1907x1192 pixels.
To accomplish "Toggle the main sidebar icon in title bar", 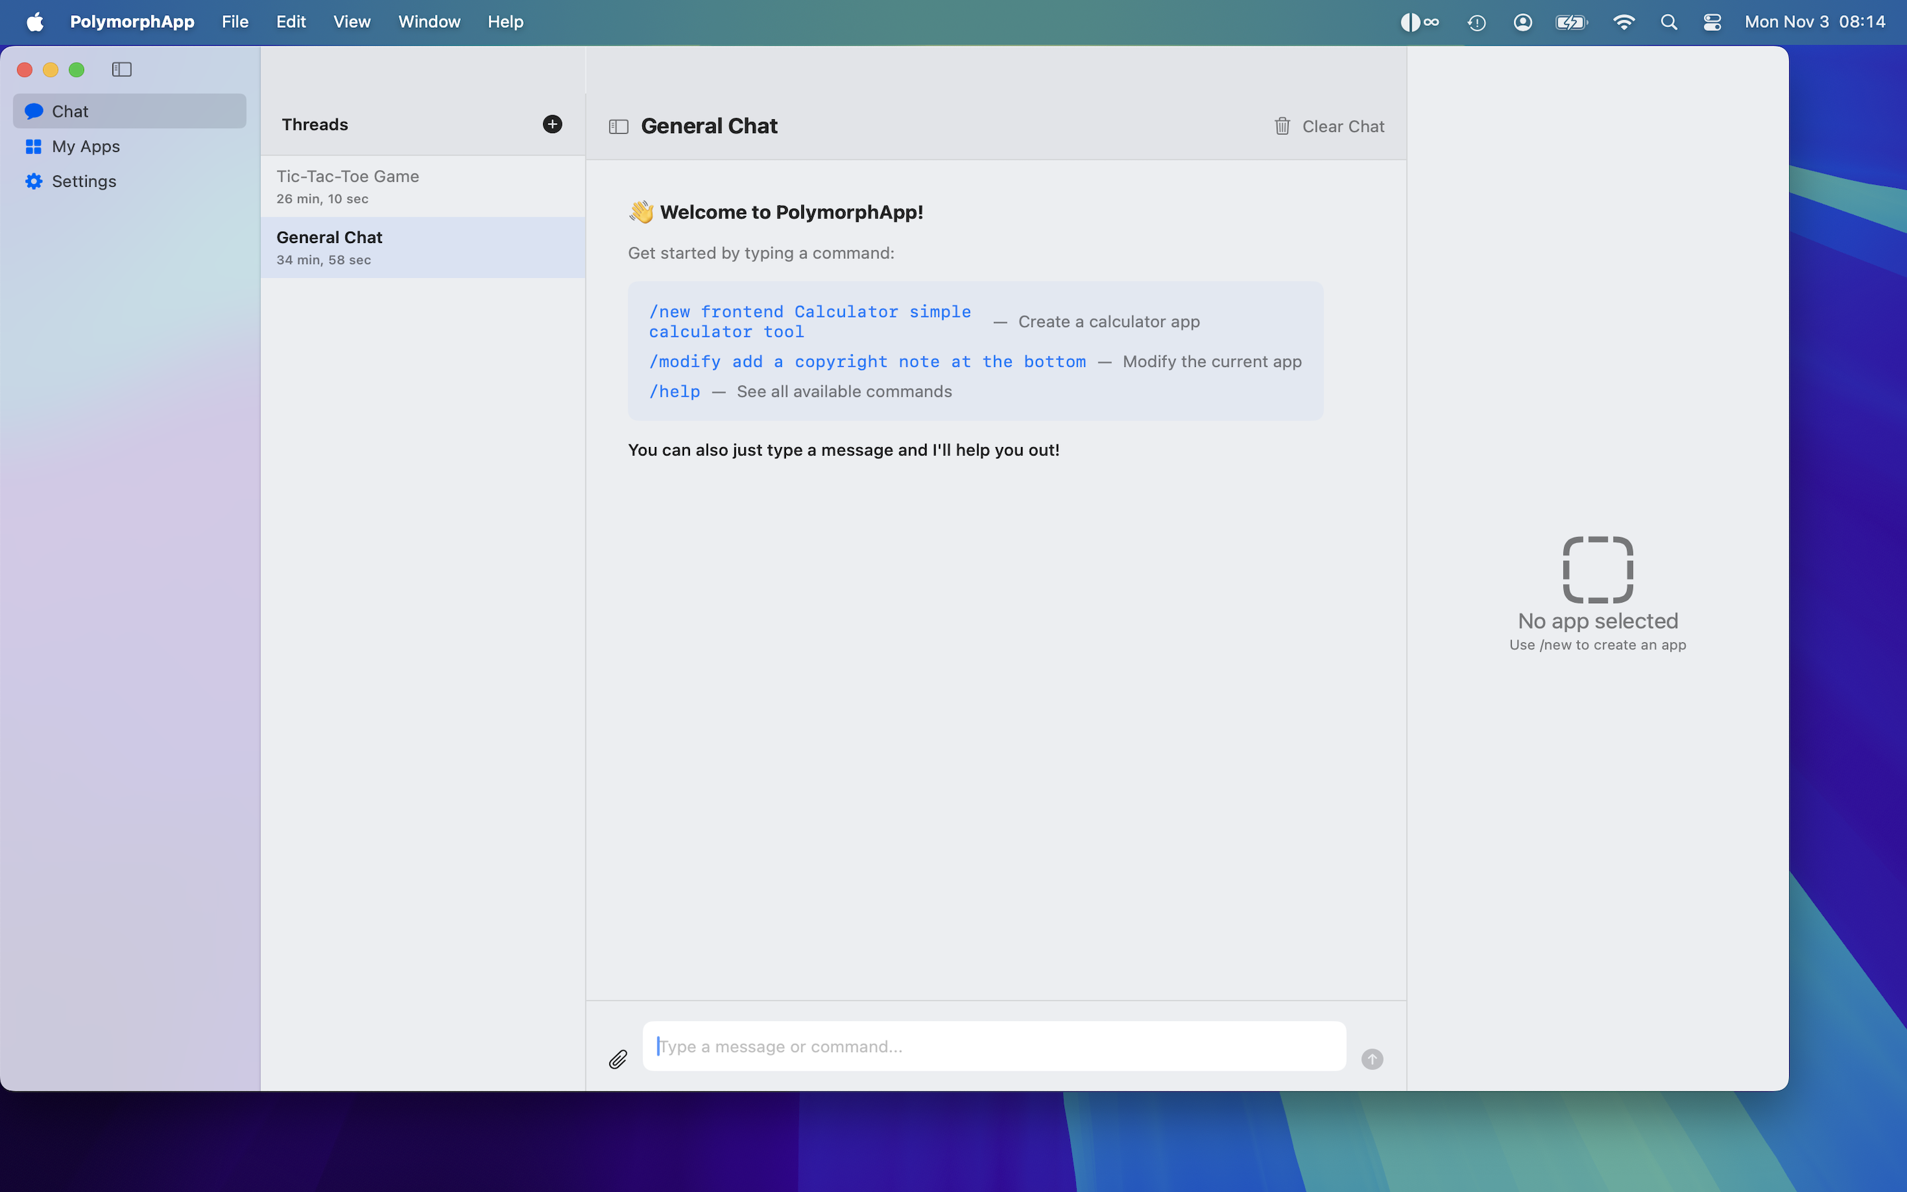I will (121, 70).
